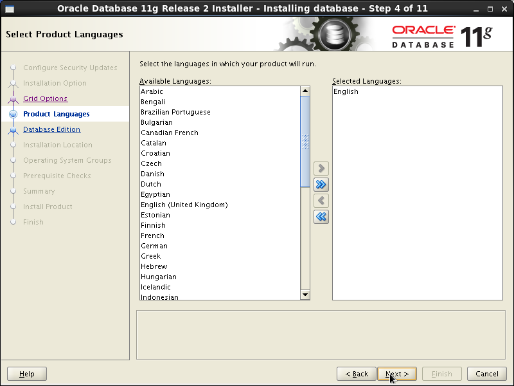Select French language entry
This screenshot has height=386, width=514.
(x=220, y=235)
